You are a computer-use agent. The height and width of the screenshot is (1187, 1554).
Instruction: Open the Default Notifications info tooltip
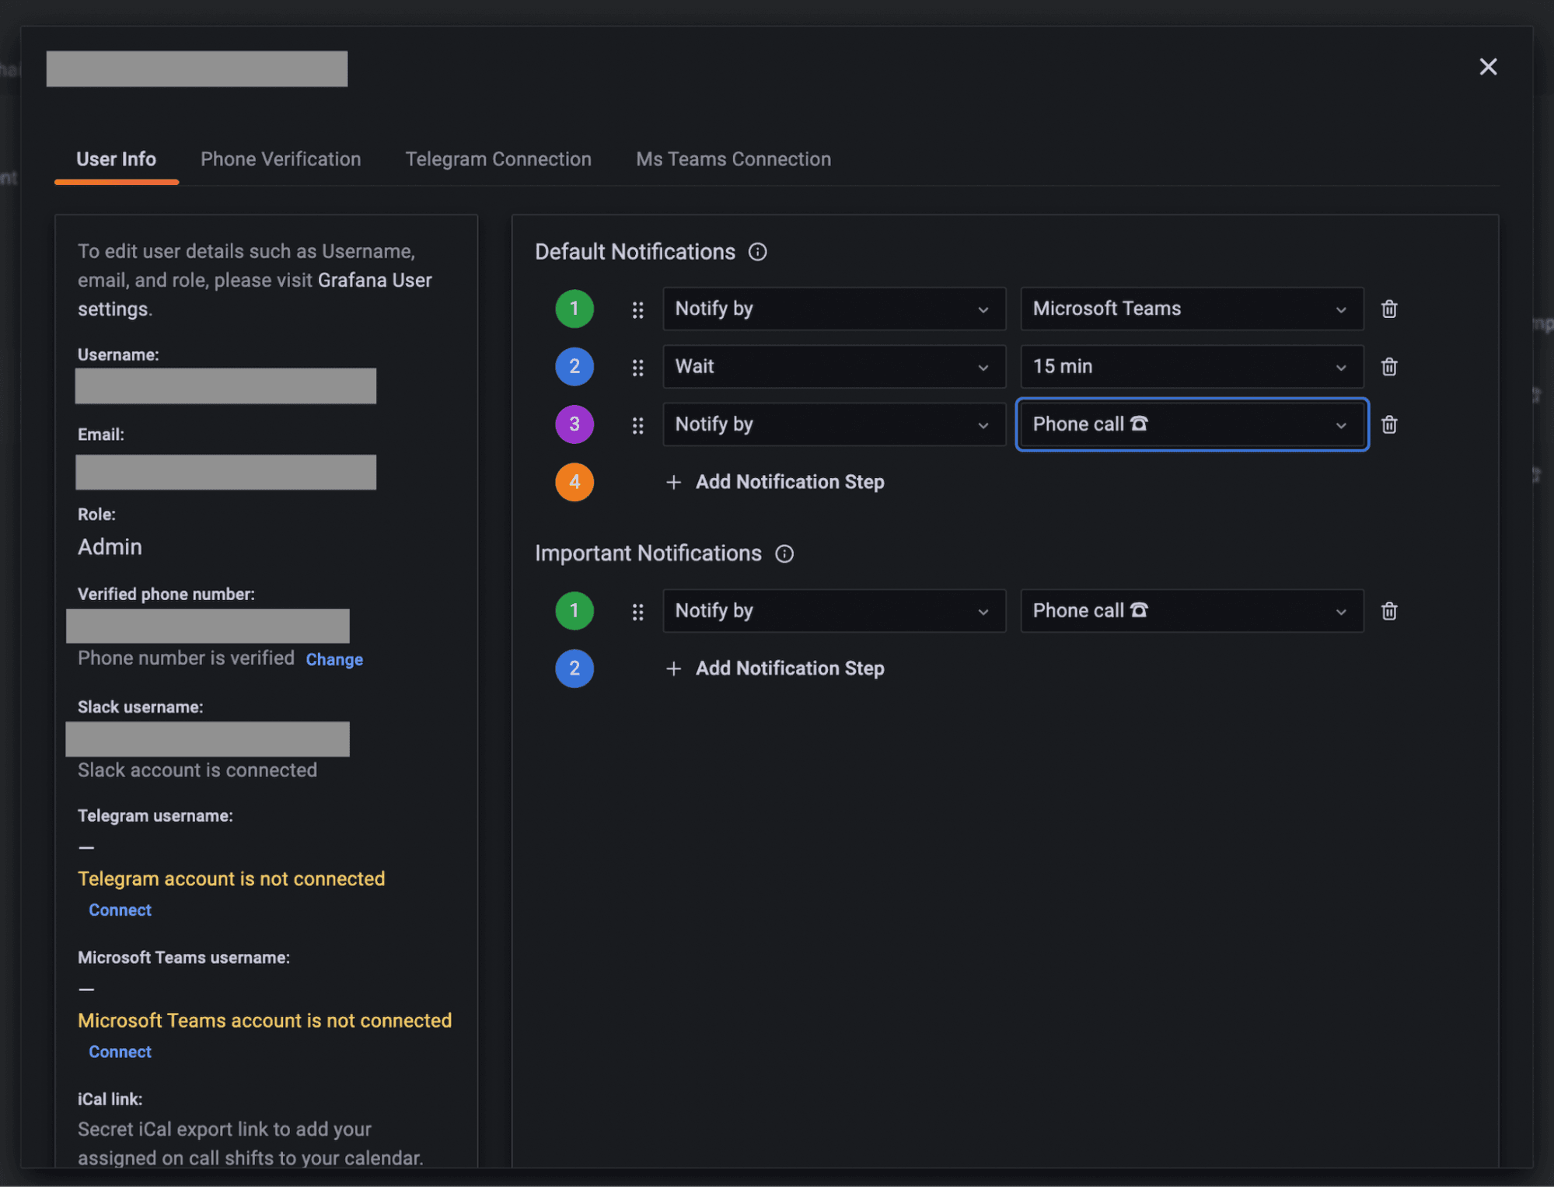click(756, 251)
